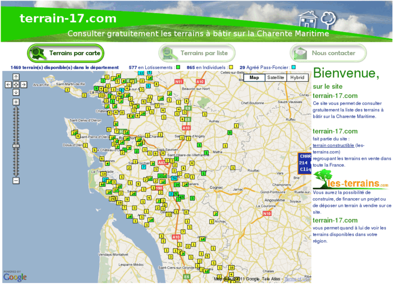Click the tree icon in the header
Image resolution: width=394 pixels, height=295 pixels.
[328, 21]
